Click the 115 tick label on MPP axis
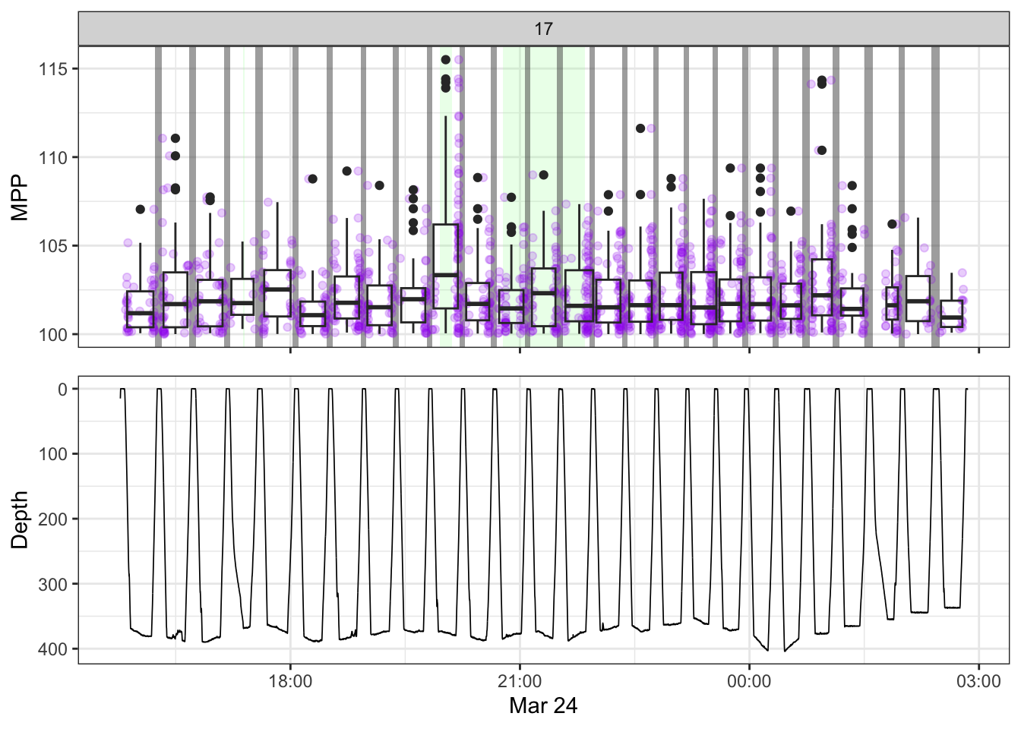 pyautogui.click(x=52, y=69)
